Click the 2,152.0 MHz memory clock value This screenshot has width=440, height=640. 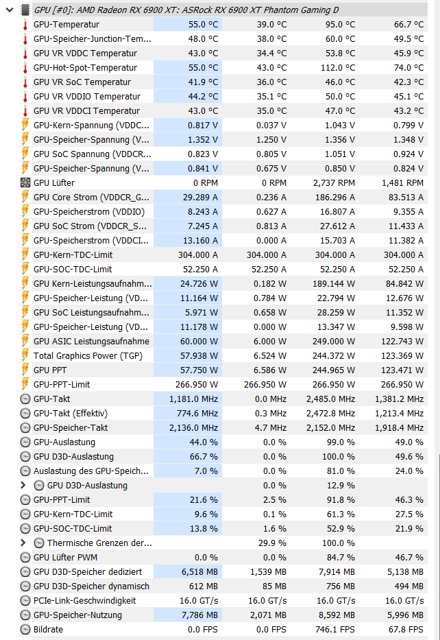[331, 428]
